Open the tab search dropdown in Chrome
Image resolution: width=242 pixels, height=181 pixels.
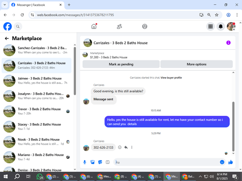pos(5,5)
